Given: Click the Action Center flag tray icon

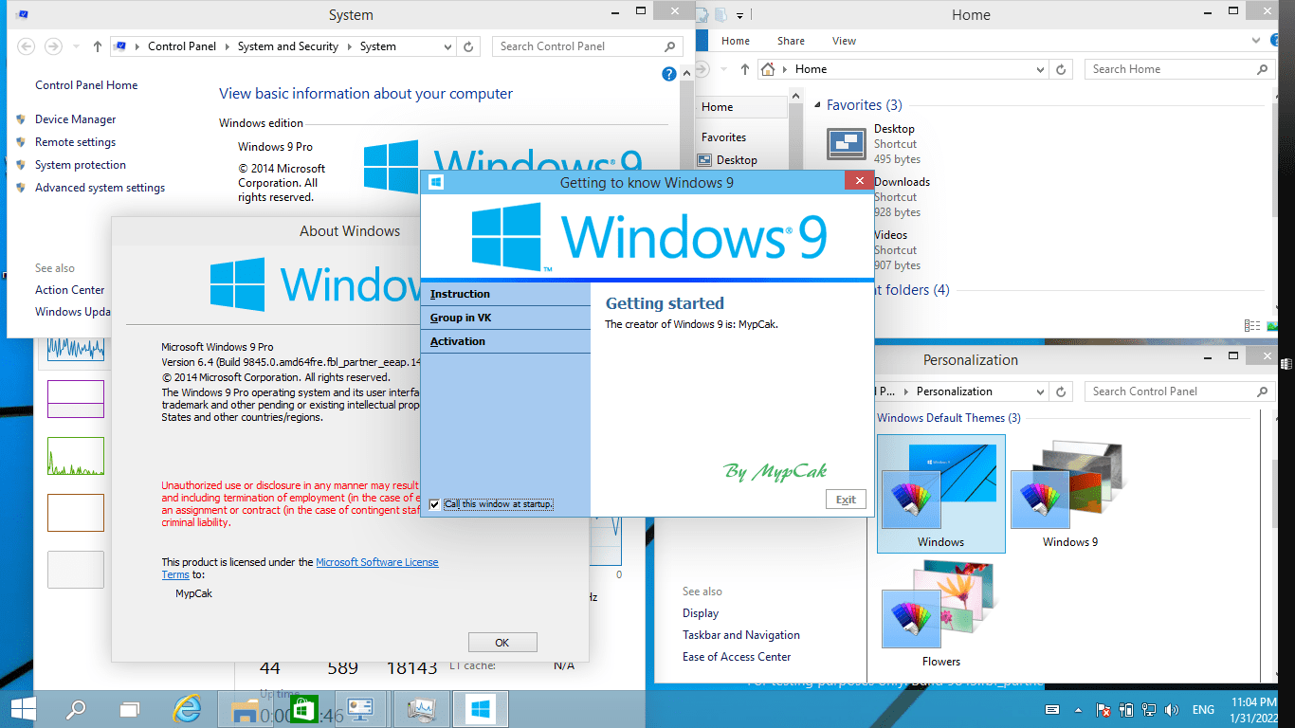Looking at the screenshot, I should coord(1103,710).
